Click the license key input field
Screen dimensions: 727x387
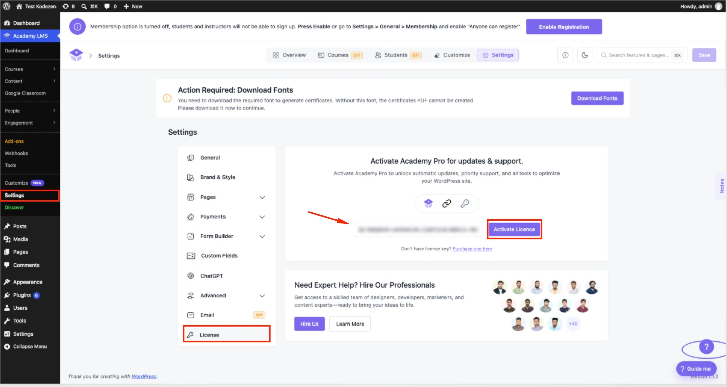click(x=418, y=229)
